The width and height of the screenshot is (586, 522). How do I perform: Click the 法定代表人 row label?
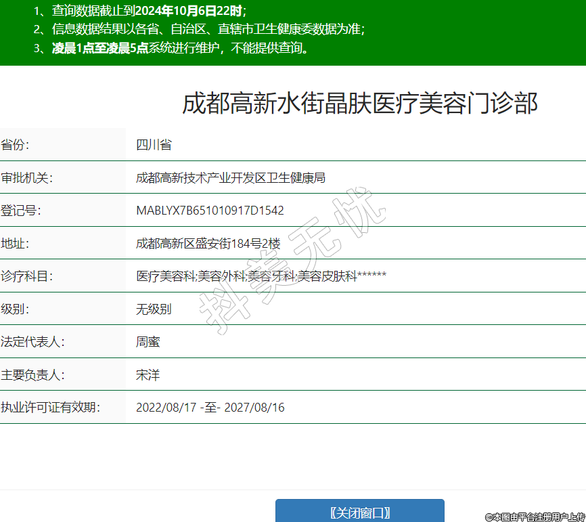[32, 342]
